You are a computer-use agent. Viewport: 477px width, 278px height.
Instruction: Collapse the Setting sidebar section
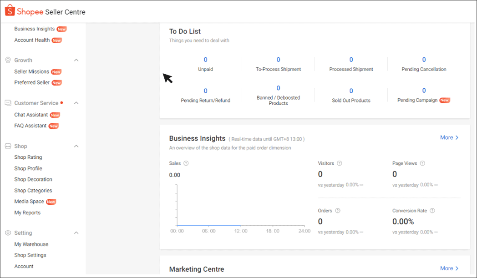pyautogui.click(x=76, y=233)
